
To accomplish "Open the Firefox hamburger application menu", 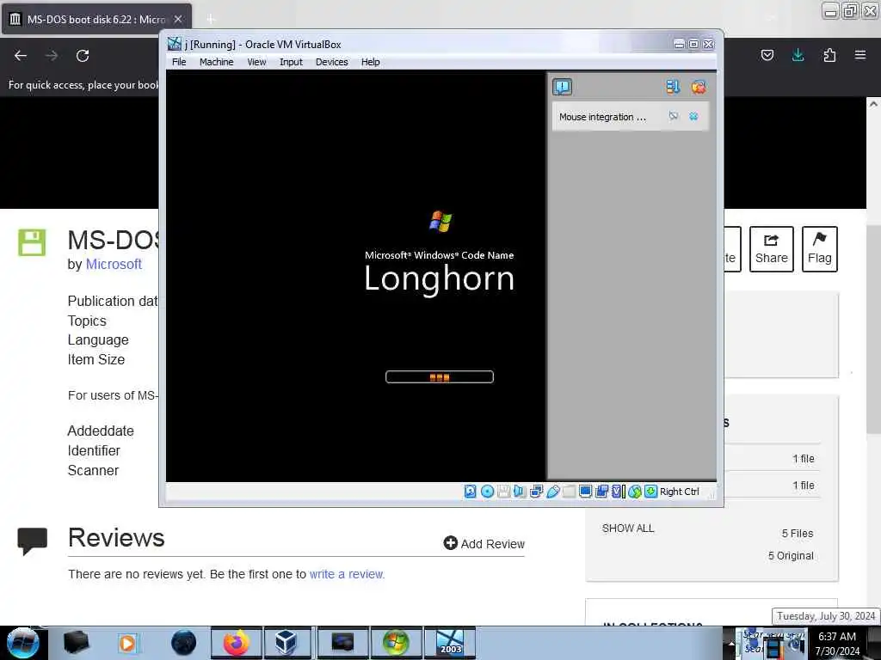I will point(860,55).
